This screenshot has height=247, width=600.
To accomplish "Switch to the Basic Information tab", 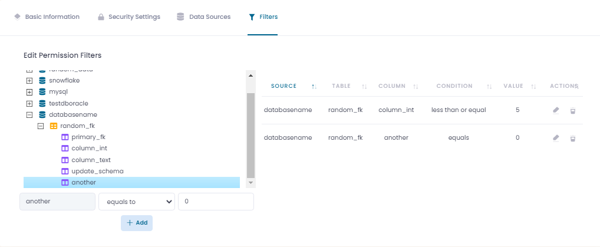I will (x=47, y=17).
